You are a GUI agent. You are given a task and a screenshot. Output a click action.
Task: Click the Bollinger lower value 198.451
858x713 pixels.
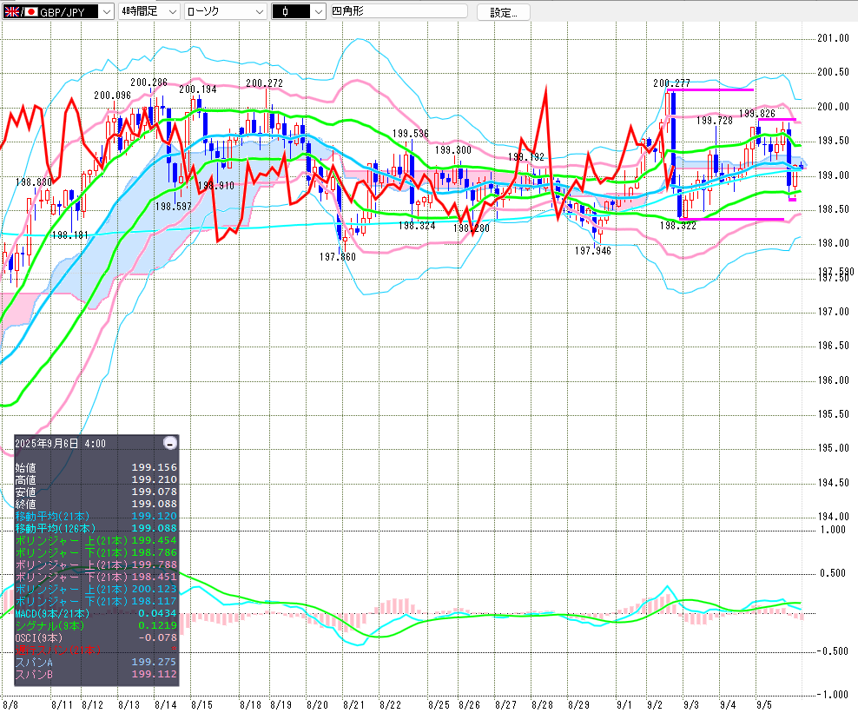[x=155, y=576]
